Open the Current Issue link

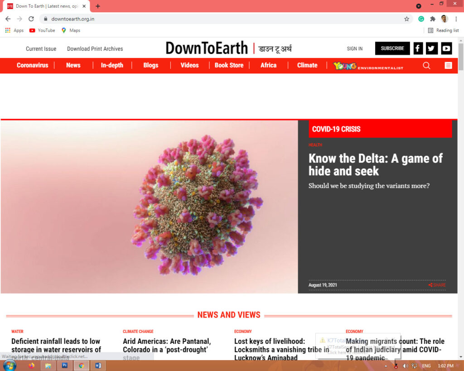41,49
